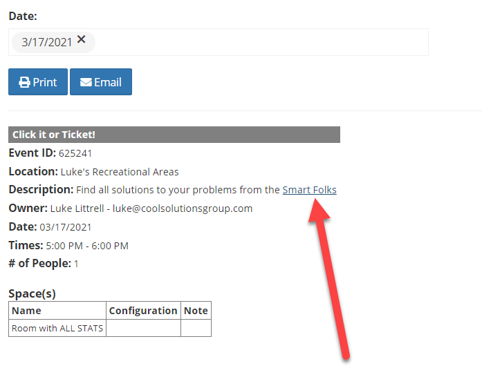Viewport: 482px width, 368px height.
Task: Click the Event ID number 625241
Action: click(75, 153)
